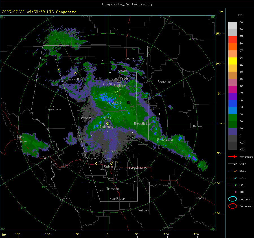This screenshot has height=238, width=254.
Task: Select the magenta 42 dBZ swatch
Action: (x=233, y=89)
